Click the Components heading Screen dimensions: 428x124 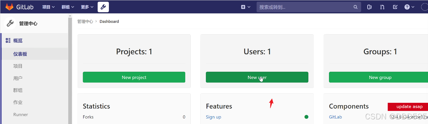[x=349, y=106]
